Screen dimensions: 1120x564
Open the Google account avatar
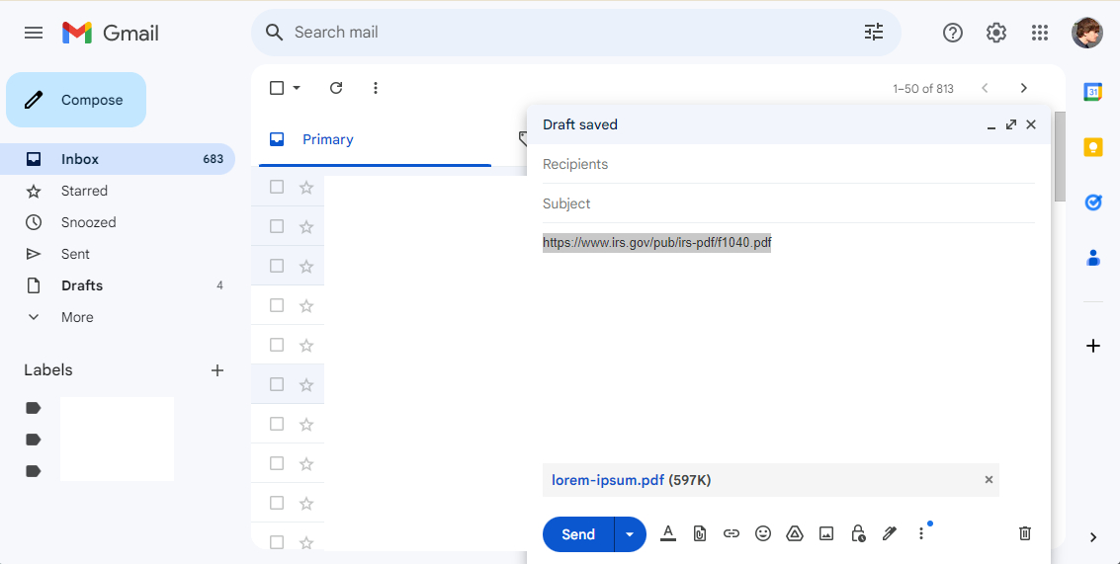(1087, 33)
